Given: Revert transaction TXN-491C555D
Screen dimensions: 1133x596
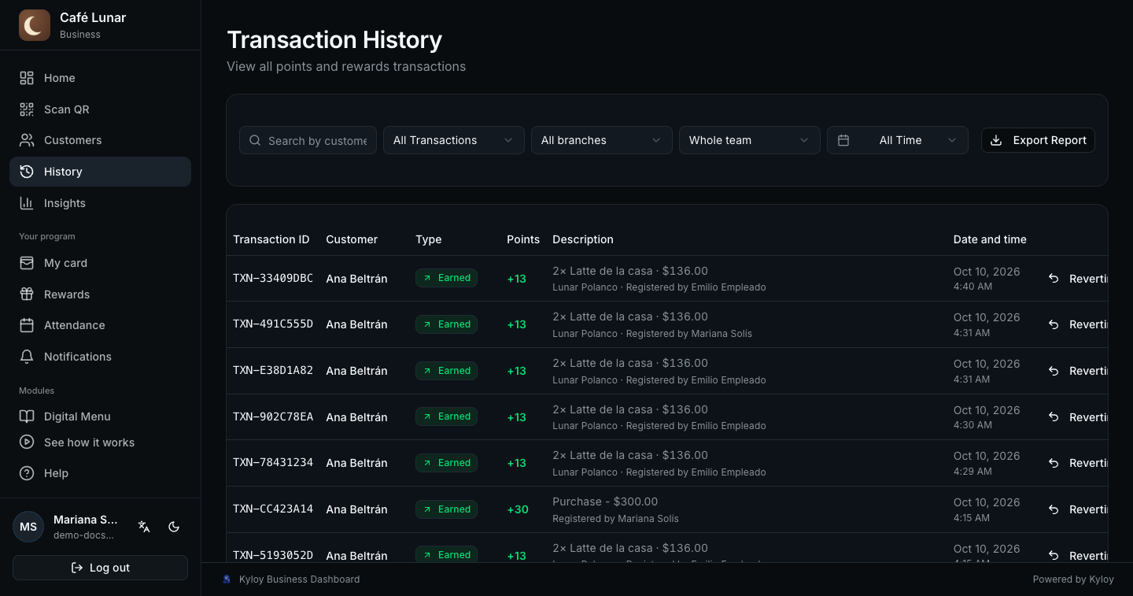Looking at the screenshot, I should [1076, 324].
